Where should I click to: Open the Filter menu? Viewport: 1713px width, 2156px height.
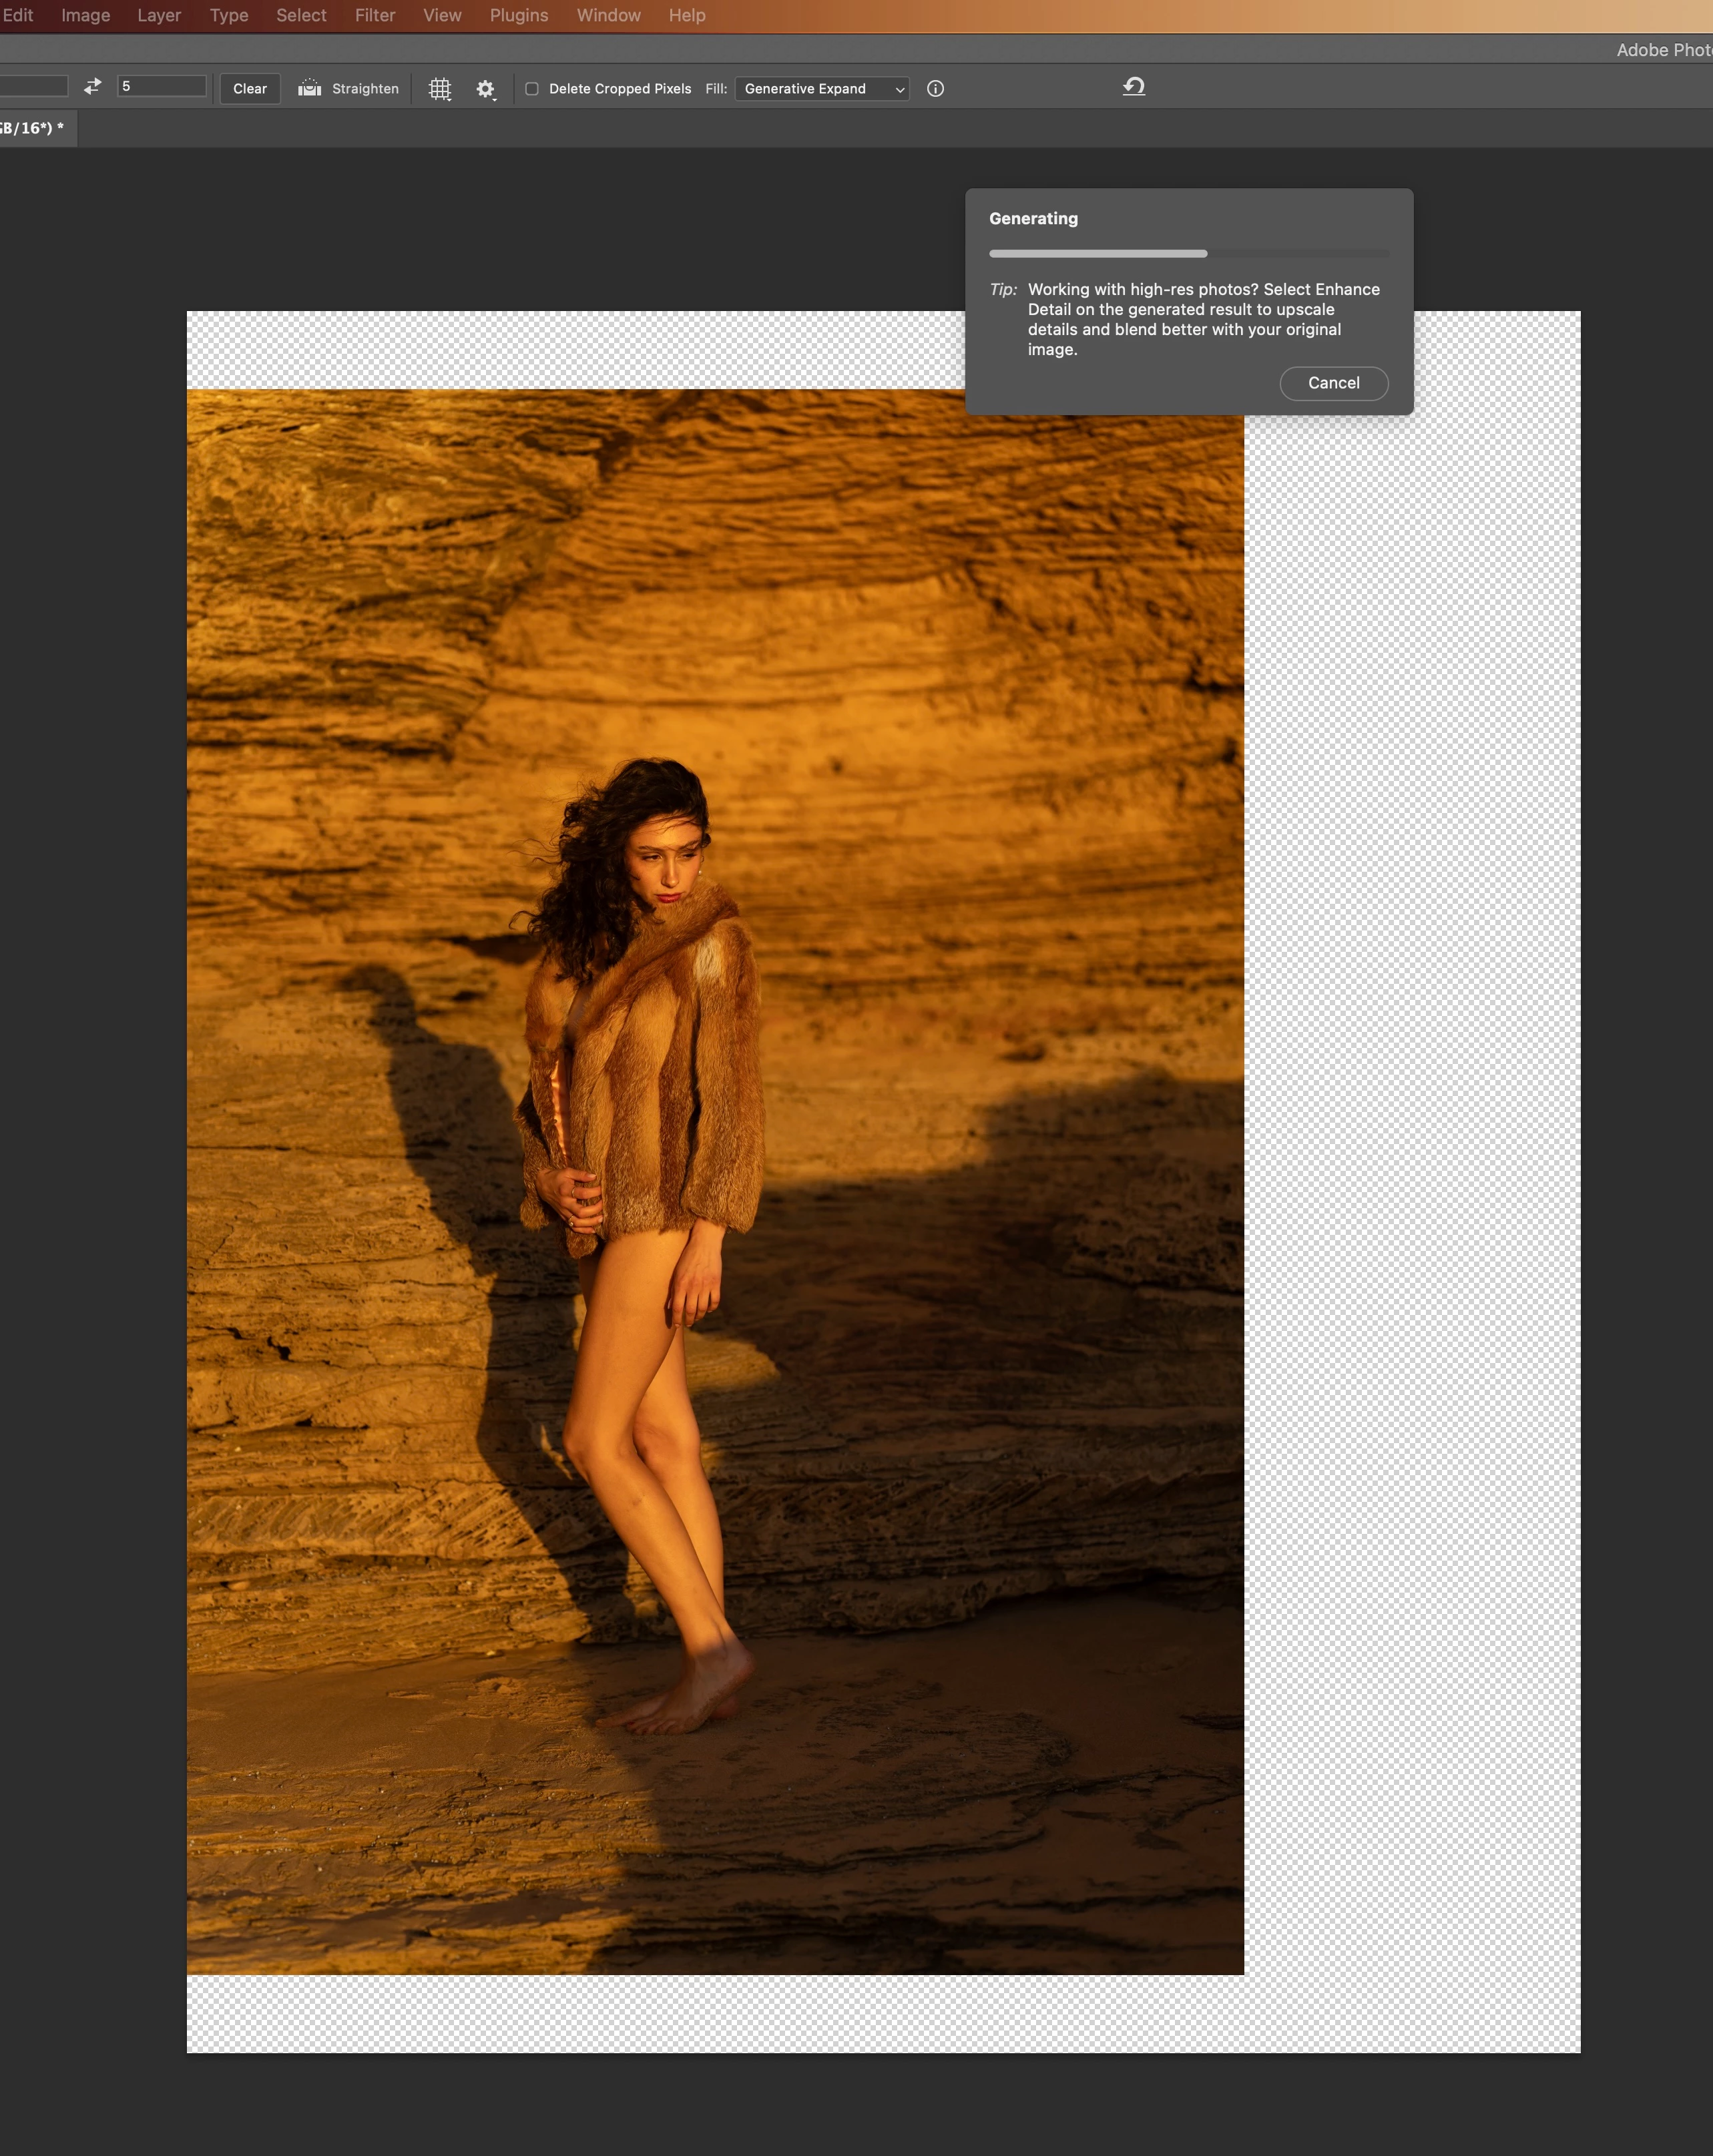pos(375,15)
